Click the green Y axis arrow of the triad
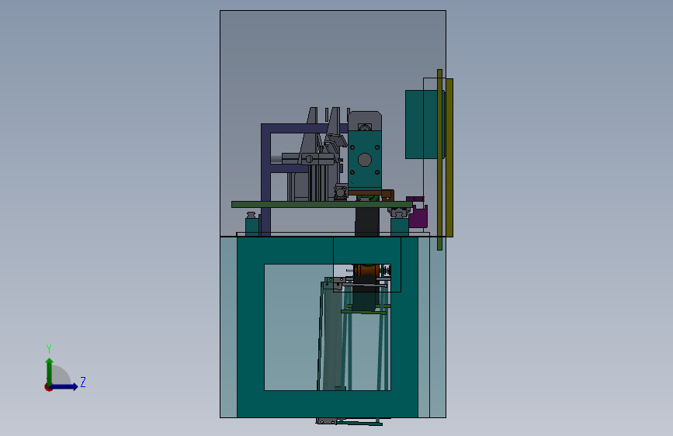The height and width of the screenshot is (436, 673). pyautogui.click(x=50, y=371)
